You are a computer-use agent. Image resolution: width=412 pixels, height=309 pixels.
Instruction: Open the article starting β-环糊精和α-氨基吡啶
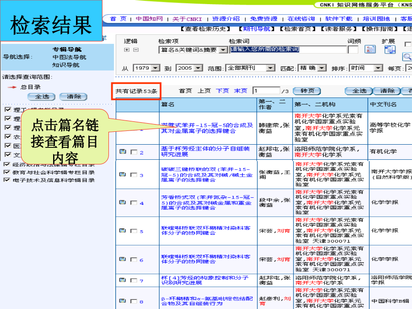(x=207, y=301)
